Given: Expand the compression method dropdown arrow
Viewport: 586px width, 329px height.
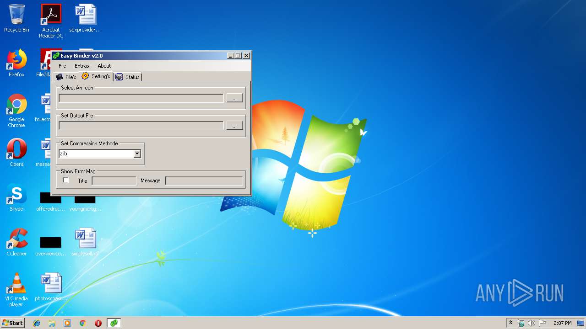Looking at the screenshot, I should [x=137, y=154].
